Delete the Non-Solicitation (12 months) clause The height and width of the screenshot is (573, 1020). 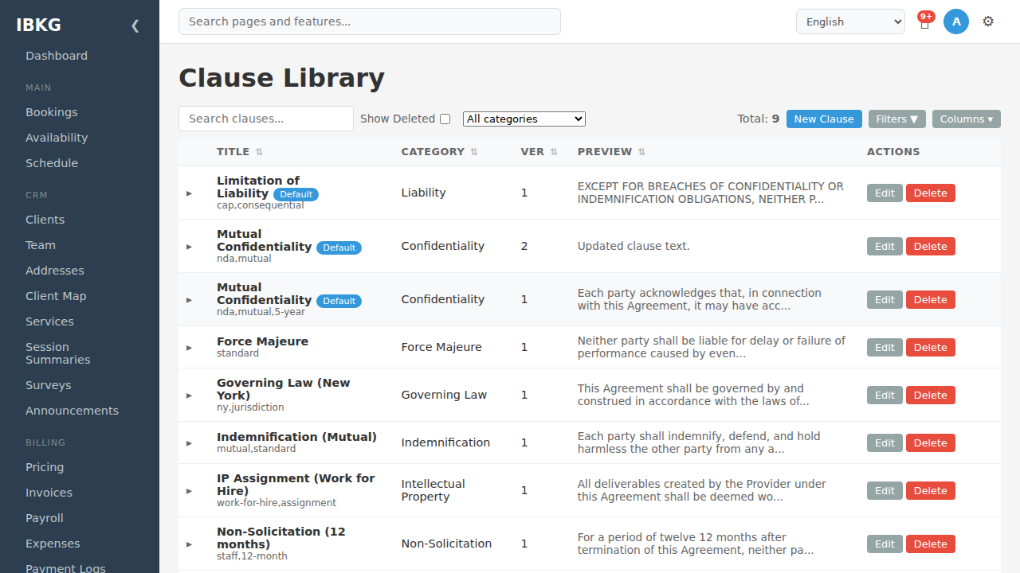(x=930, y=544)
